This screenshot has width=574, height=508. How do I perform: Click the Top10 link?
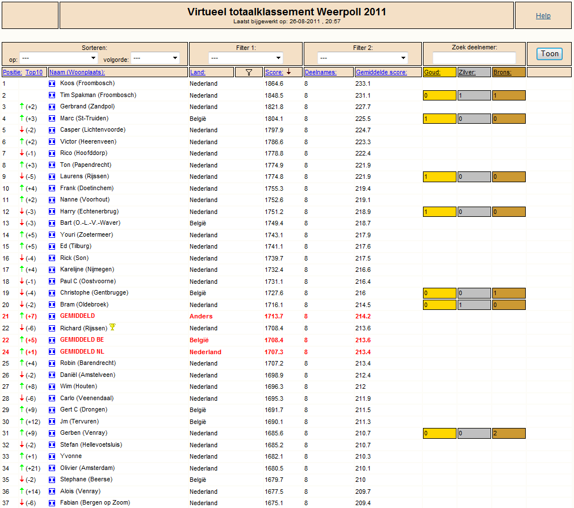point(34,72)
